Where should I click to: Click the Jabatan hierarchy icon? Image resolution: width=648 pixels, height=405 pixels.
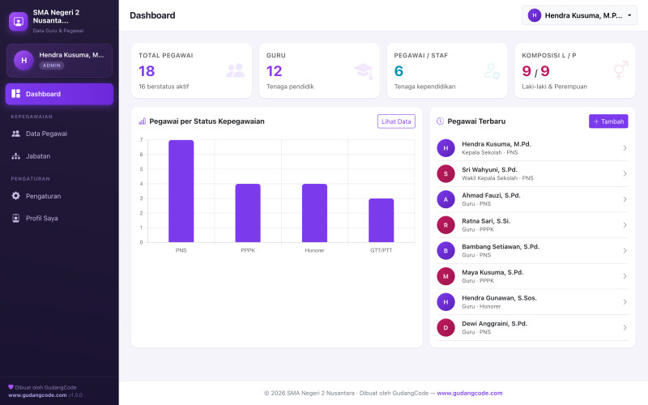(15, 156)
